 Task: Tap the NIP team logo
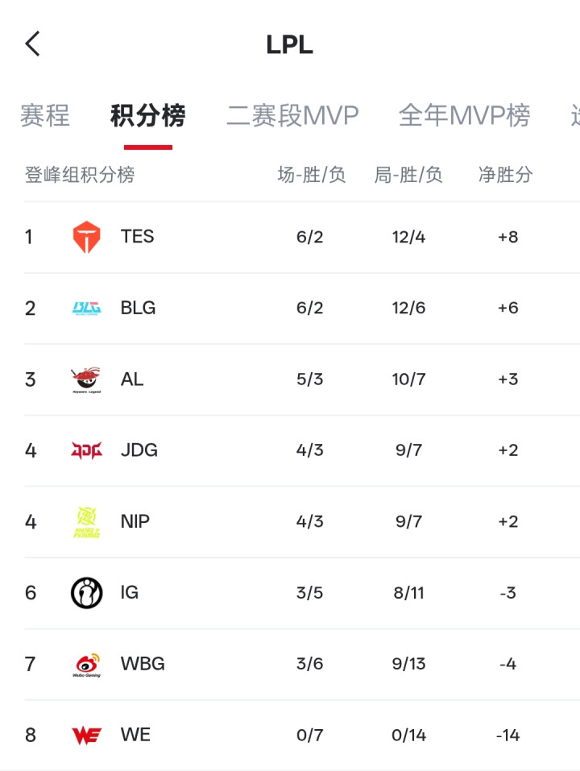coord(86,522)
